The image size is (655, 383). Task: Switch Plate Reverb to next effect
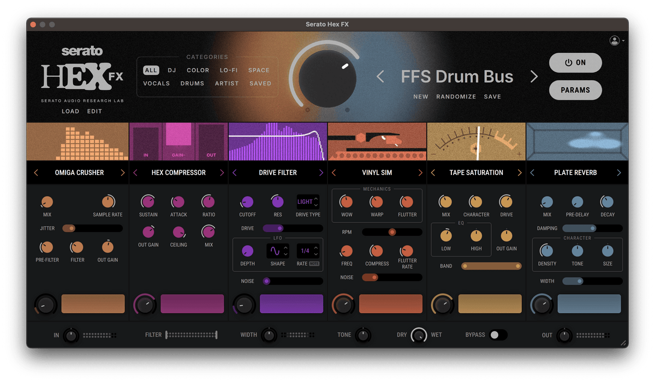click(619, 173)
